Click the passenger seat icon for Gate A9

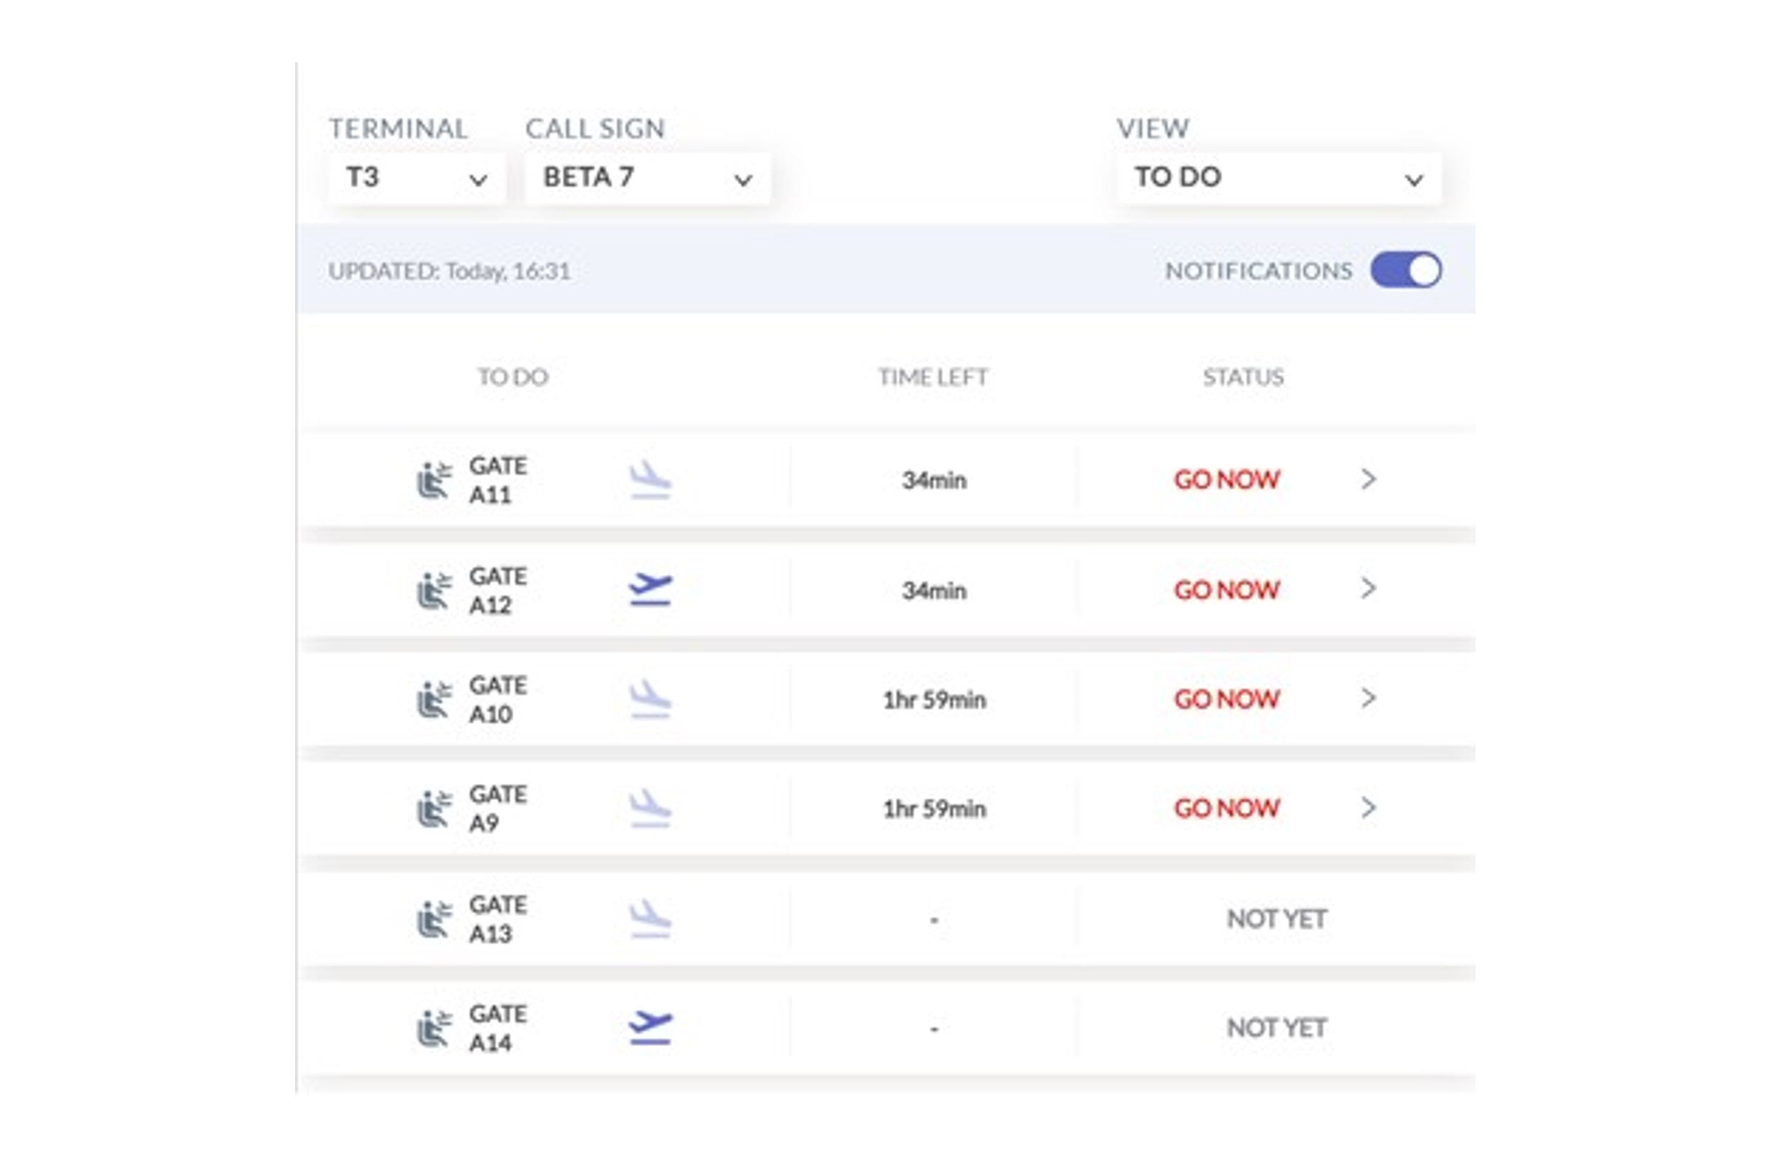pyautogui.click(x=434, y=809)
